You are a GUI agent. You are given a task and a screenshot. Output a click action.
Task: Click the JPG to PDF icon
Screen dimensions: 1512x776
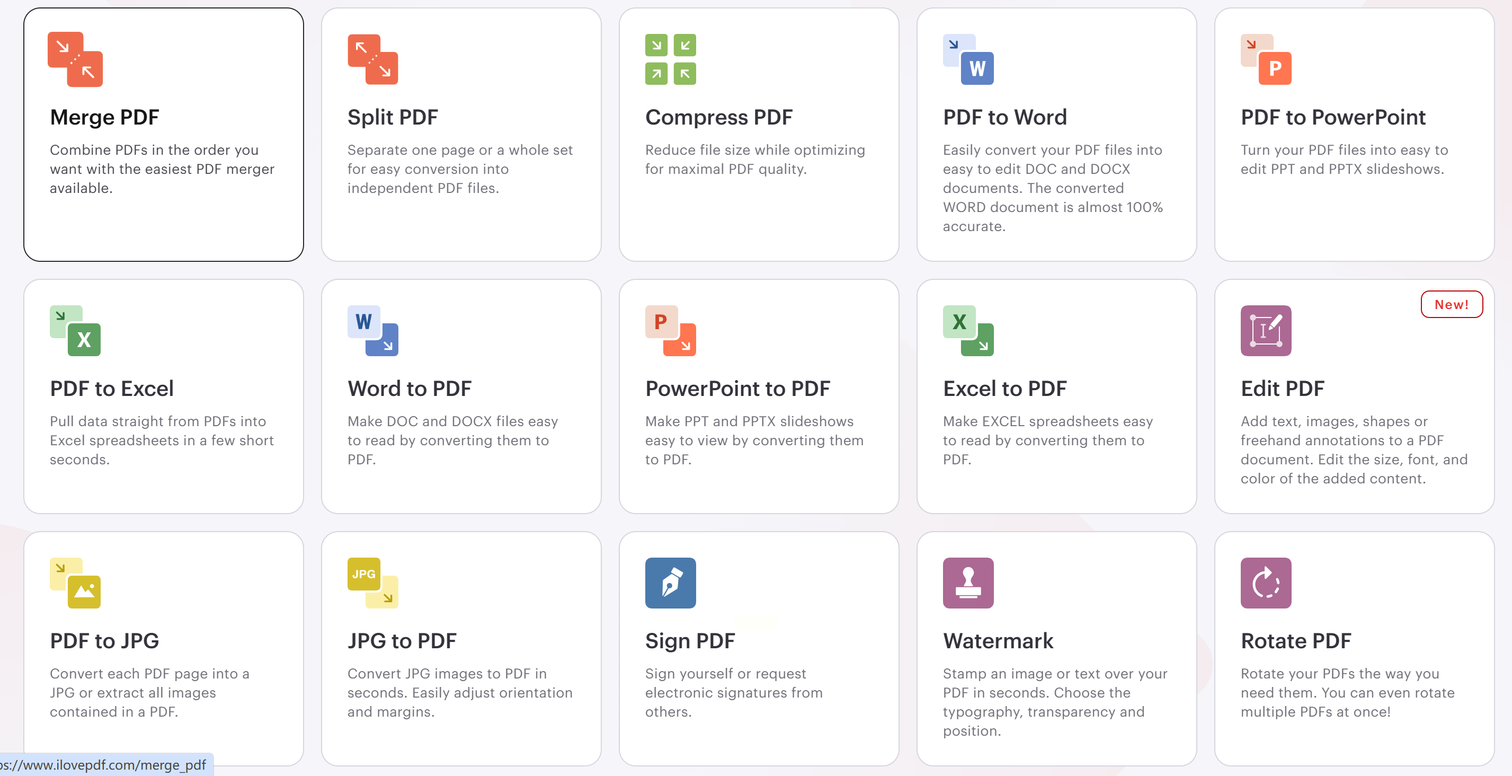[x=373, y=583]
